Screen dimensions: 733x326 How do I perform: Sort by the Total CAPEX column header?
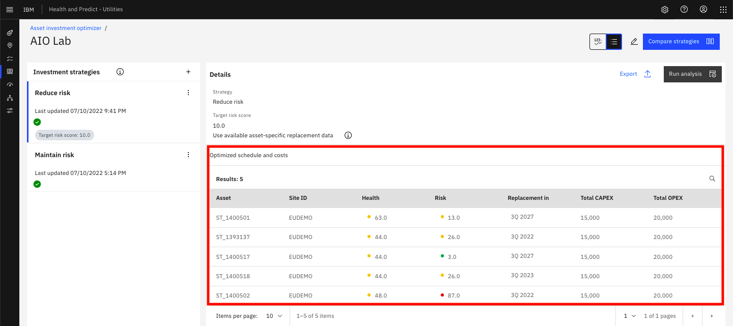click(597, 198)
